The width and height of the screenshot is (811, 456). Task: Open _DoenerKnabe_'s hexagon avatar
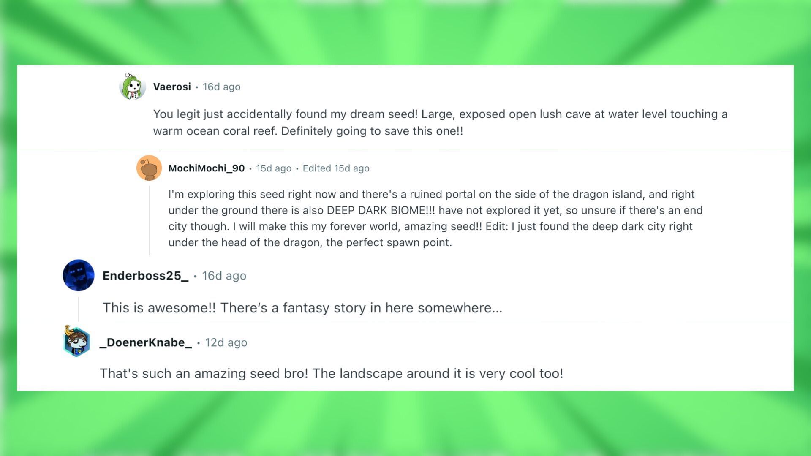[x=76, y=342]
